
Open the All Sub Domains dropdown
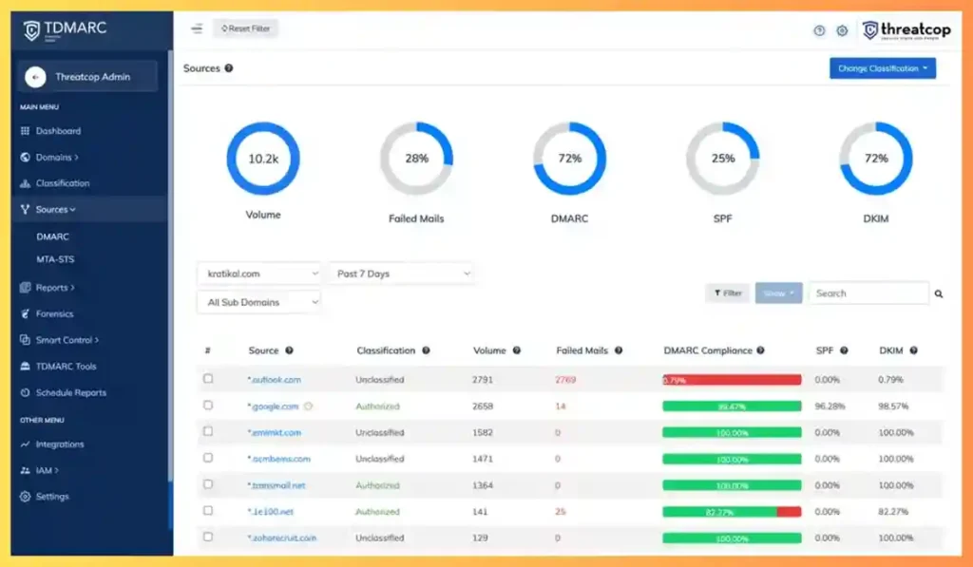click(259, 302)
